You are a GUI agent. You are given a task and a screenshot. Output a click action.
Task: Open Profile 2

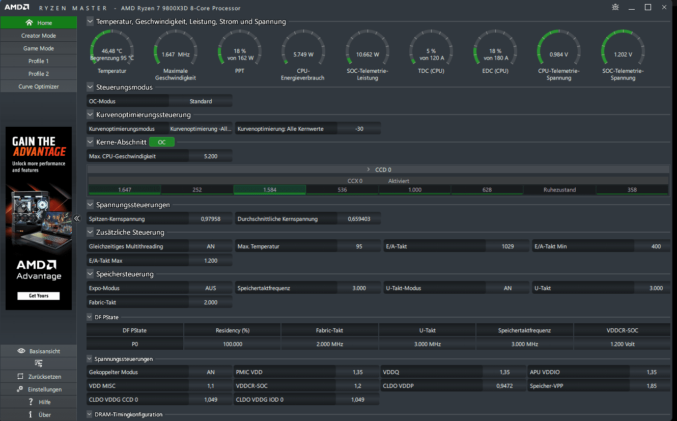coord(39,74)
